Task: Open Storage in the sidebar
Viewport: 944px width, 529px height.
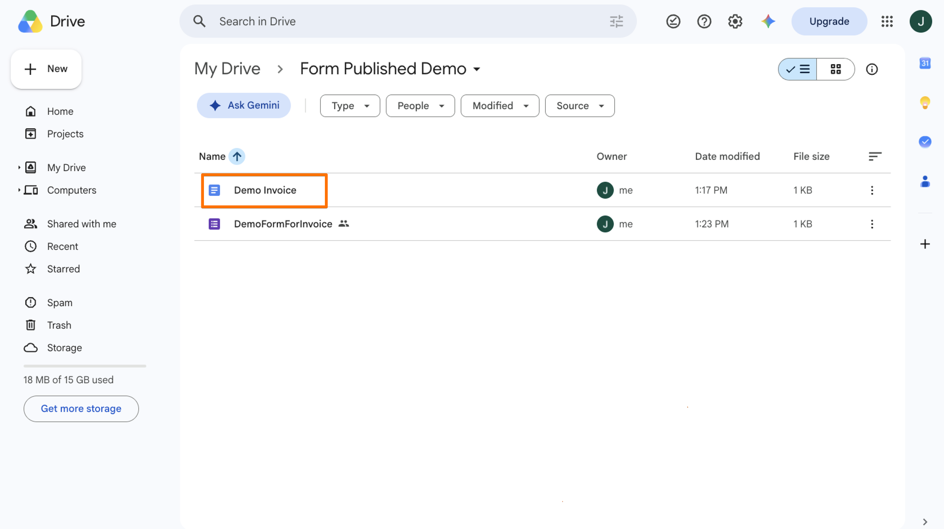Action: 64,348
